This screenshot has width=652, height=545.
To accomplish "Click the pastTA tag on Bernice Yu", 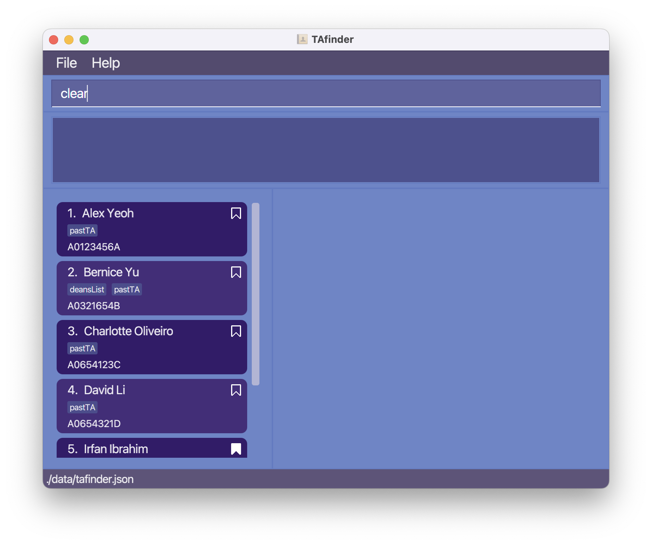I will pos(127,290).
